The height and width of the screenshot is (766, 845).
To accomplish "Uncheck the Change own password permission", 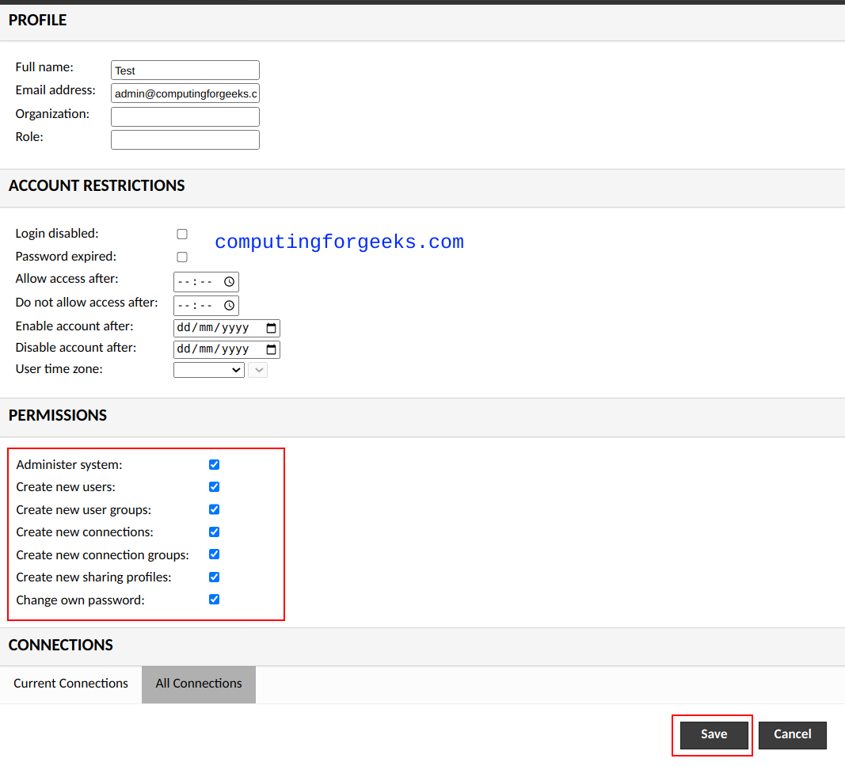I will [214, 599].
